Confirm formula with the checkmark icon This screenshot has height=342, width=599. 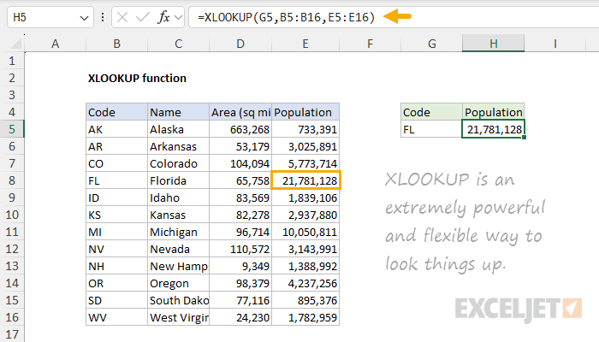click(x=143, y=17)
